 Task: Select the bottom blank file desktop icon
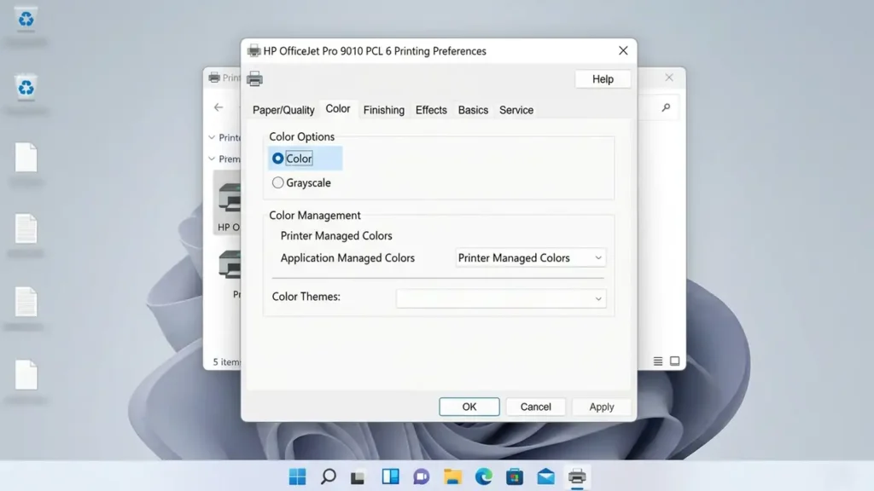[26, 375]
